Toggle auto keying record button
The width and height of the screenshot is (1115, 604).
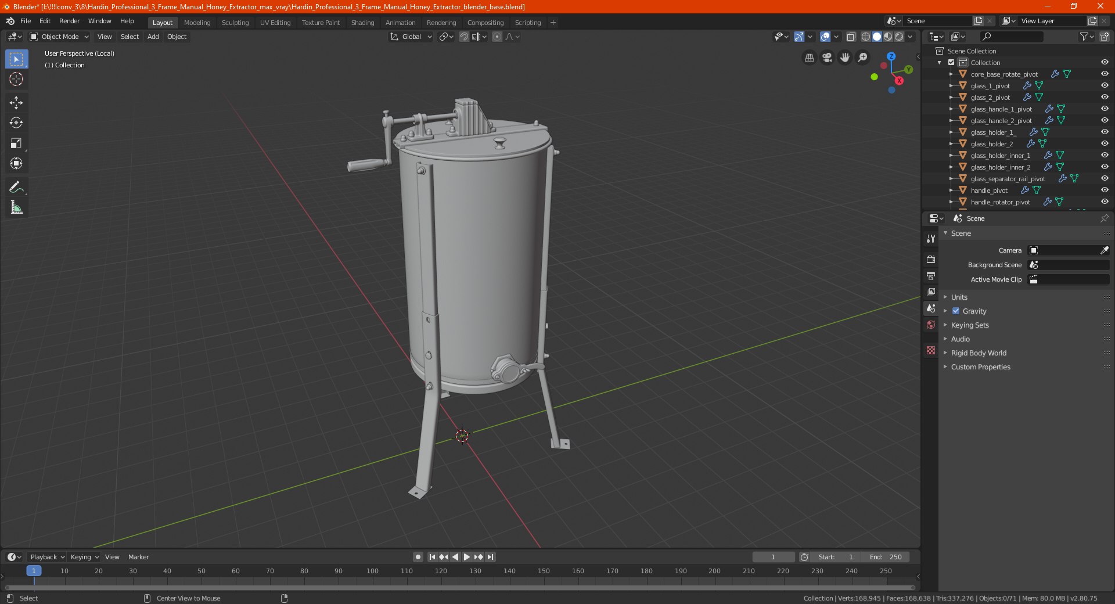click(x=418, y=557)
